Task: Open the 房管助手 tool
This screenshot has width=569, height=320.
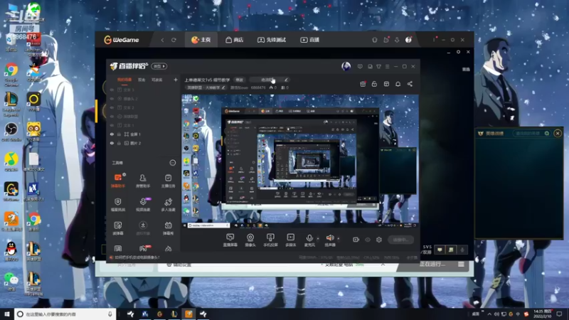Action: pos(143,181)
